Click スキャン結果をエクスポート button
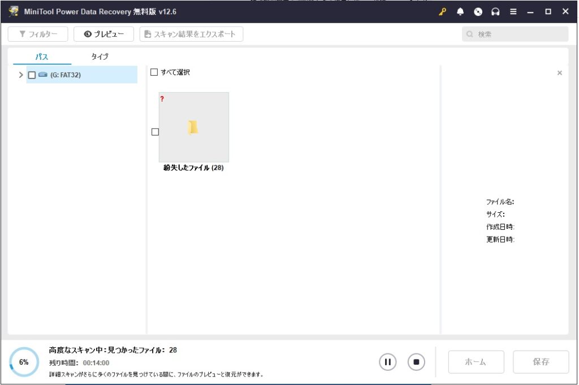The height and width of the screenshot is (385, 579). (x=191, y=34)
